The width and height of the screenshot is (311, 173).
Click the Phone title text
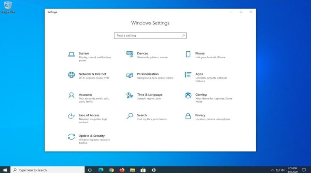point(200,53)
